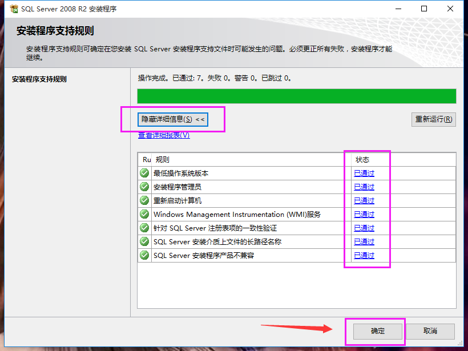Open 已通过 link for 安装介质上文件的长路径名称
Viewport: 468px width, 351px height.
[x=364, y=242]
